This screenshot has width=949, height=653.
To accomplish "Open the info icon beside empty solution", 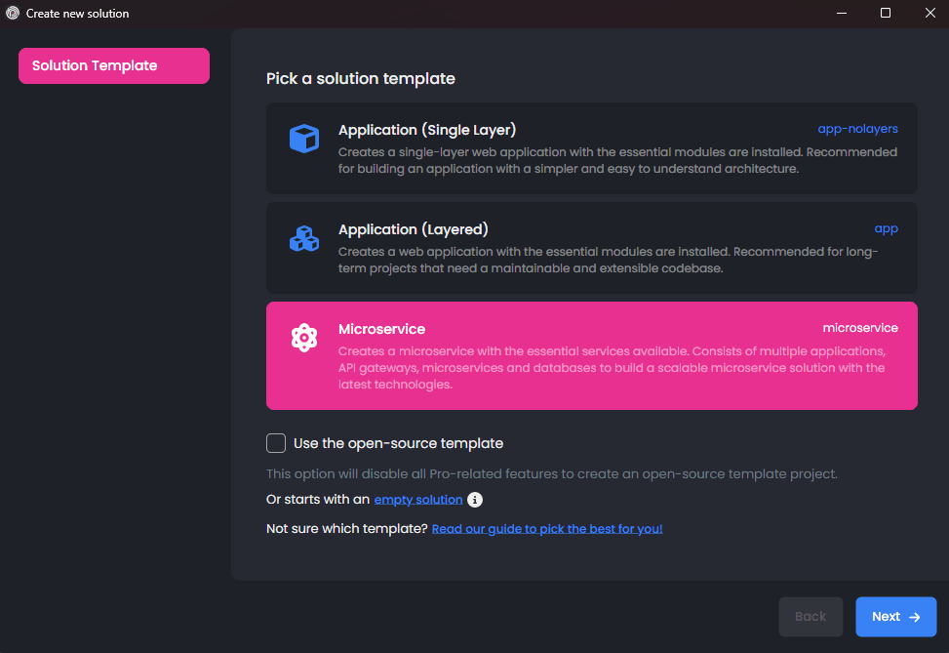I will [x=475, y=499].
